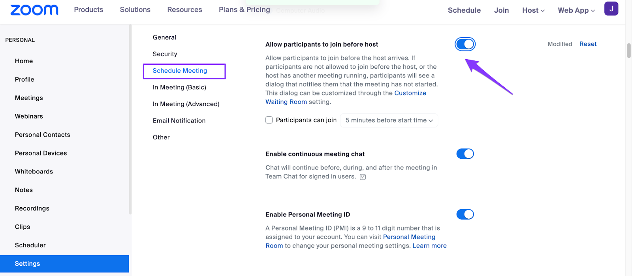Disable the continuous meeting chat toggle
This screenshot has width=632, height=276.
point(465,154)
